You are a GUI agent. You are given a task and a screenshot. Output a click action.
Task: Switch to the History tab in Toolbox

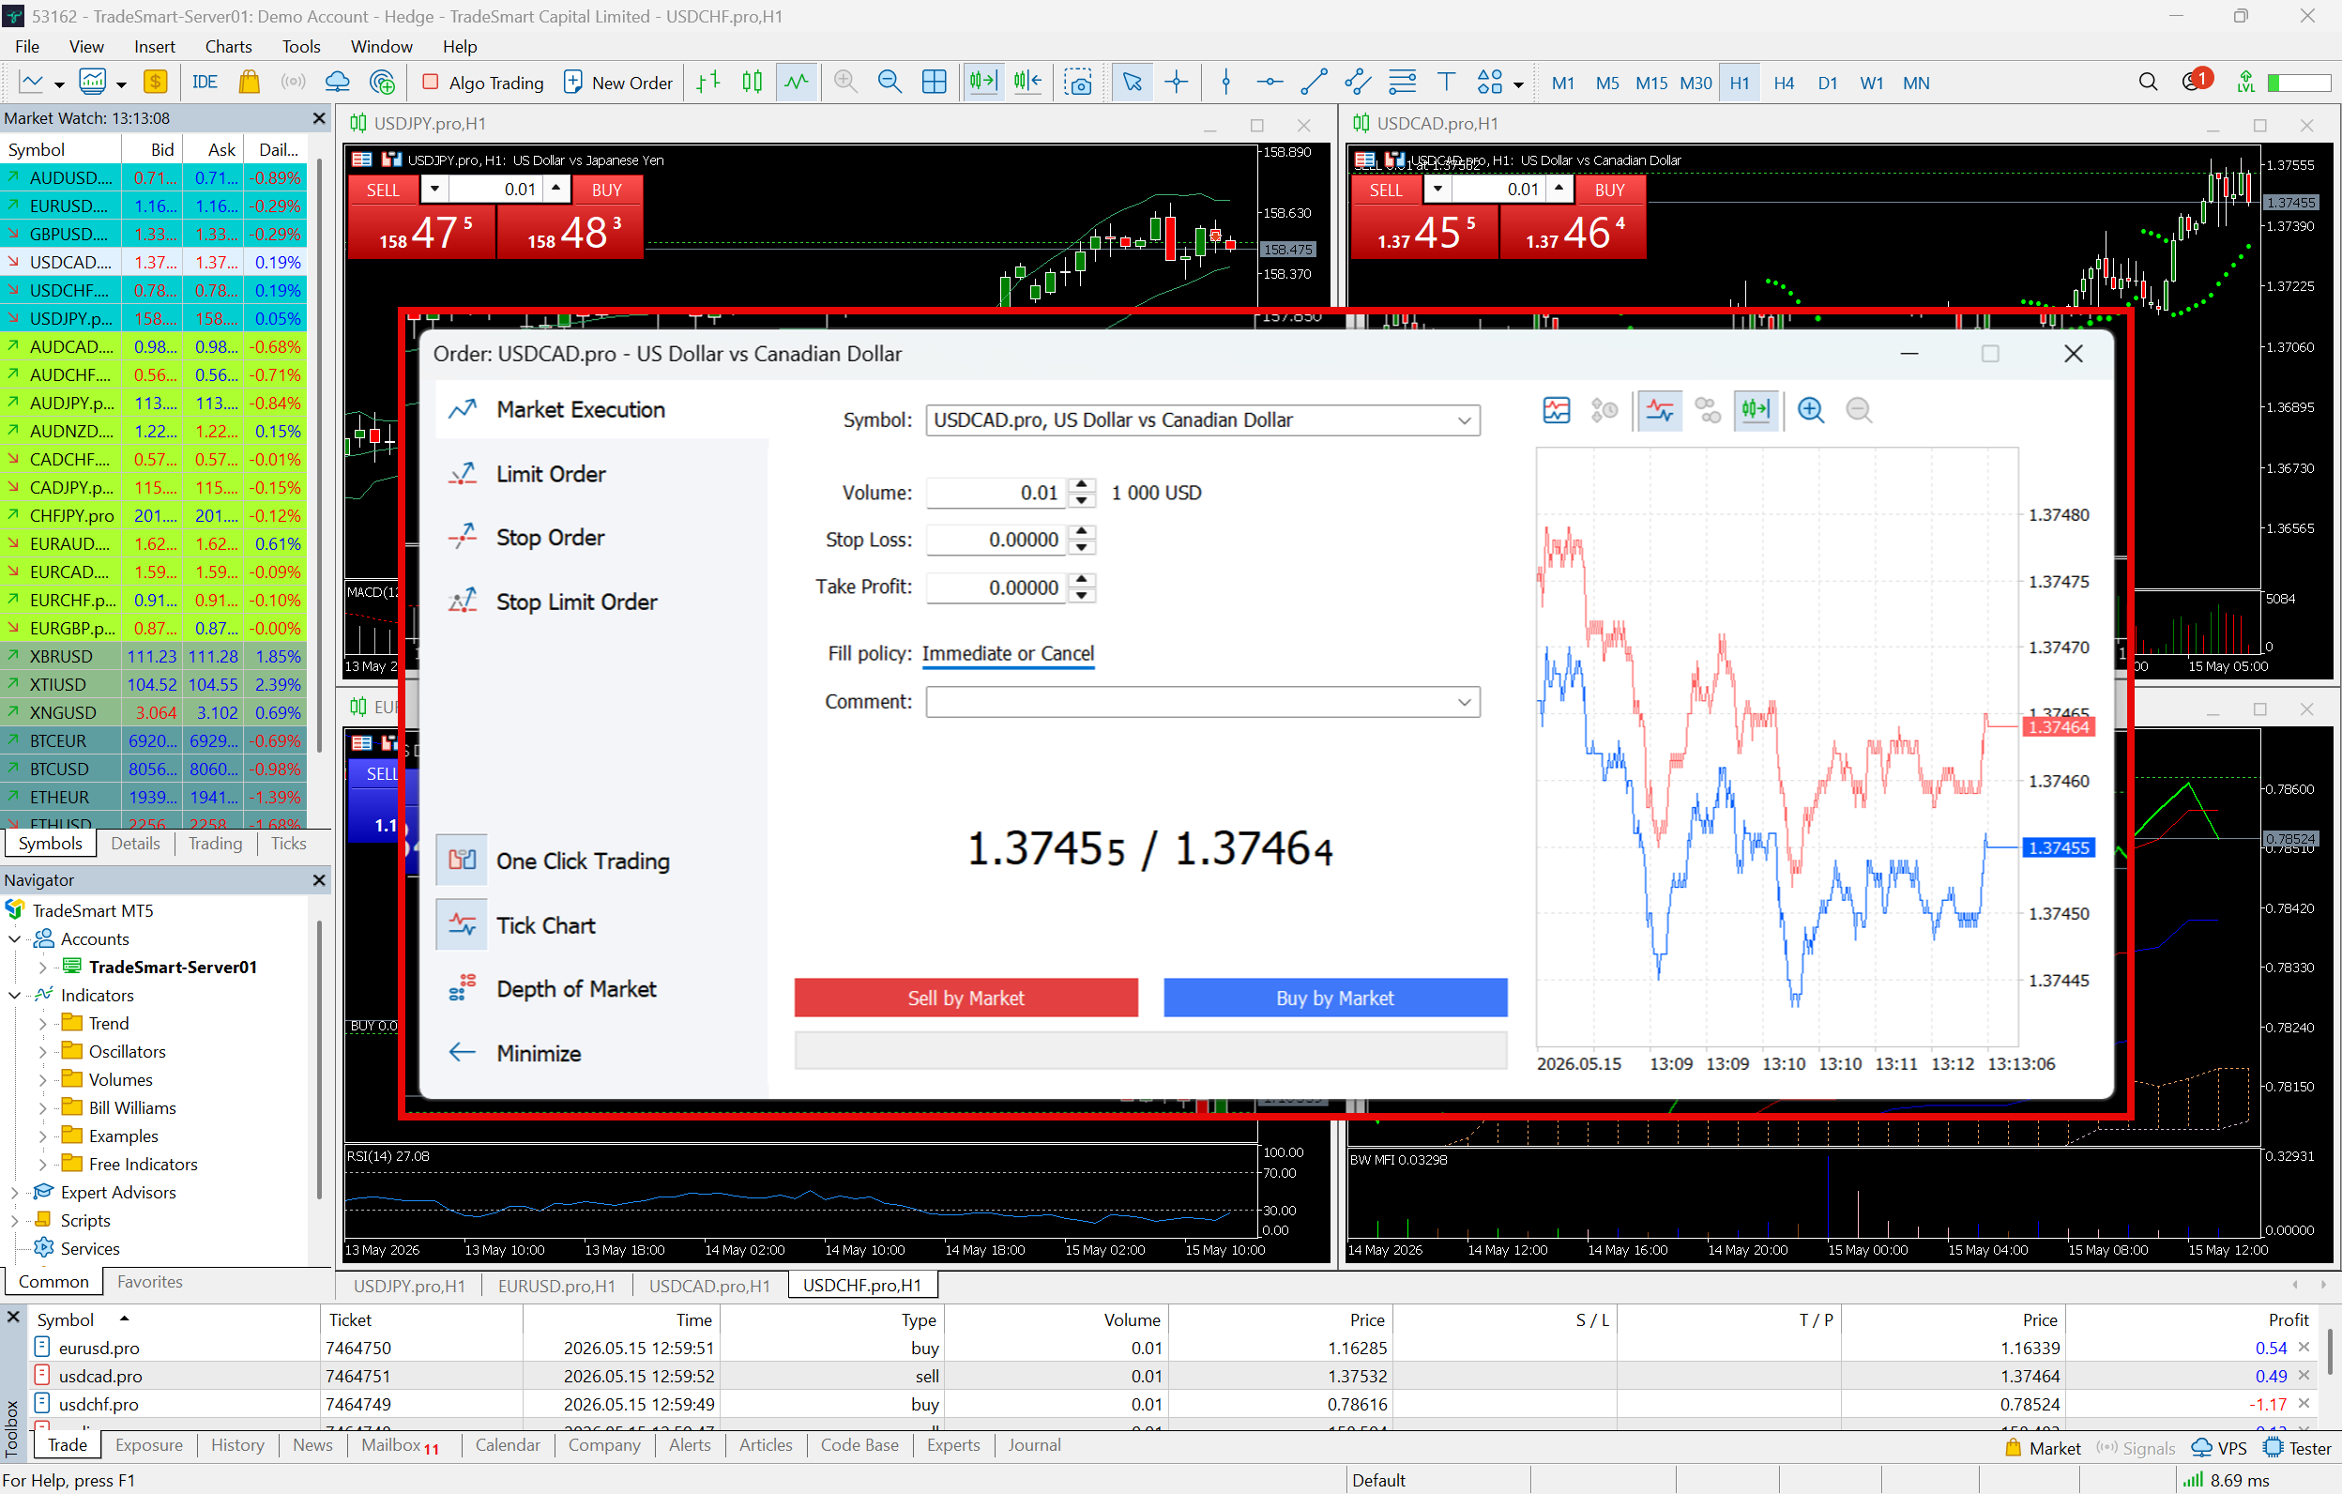237,1445
